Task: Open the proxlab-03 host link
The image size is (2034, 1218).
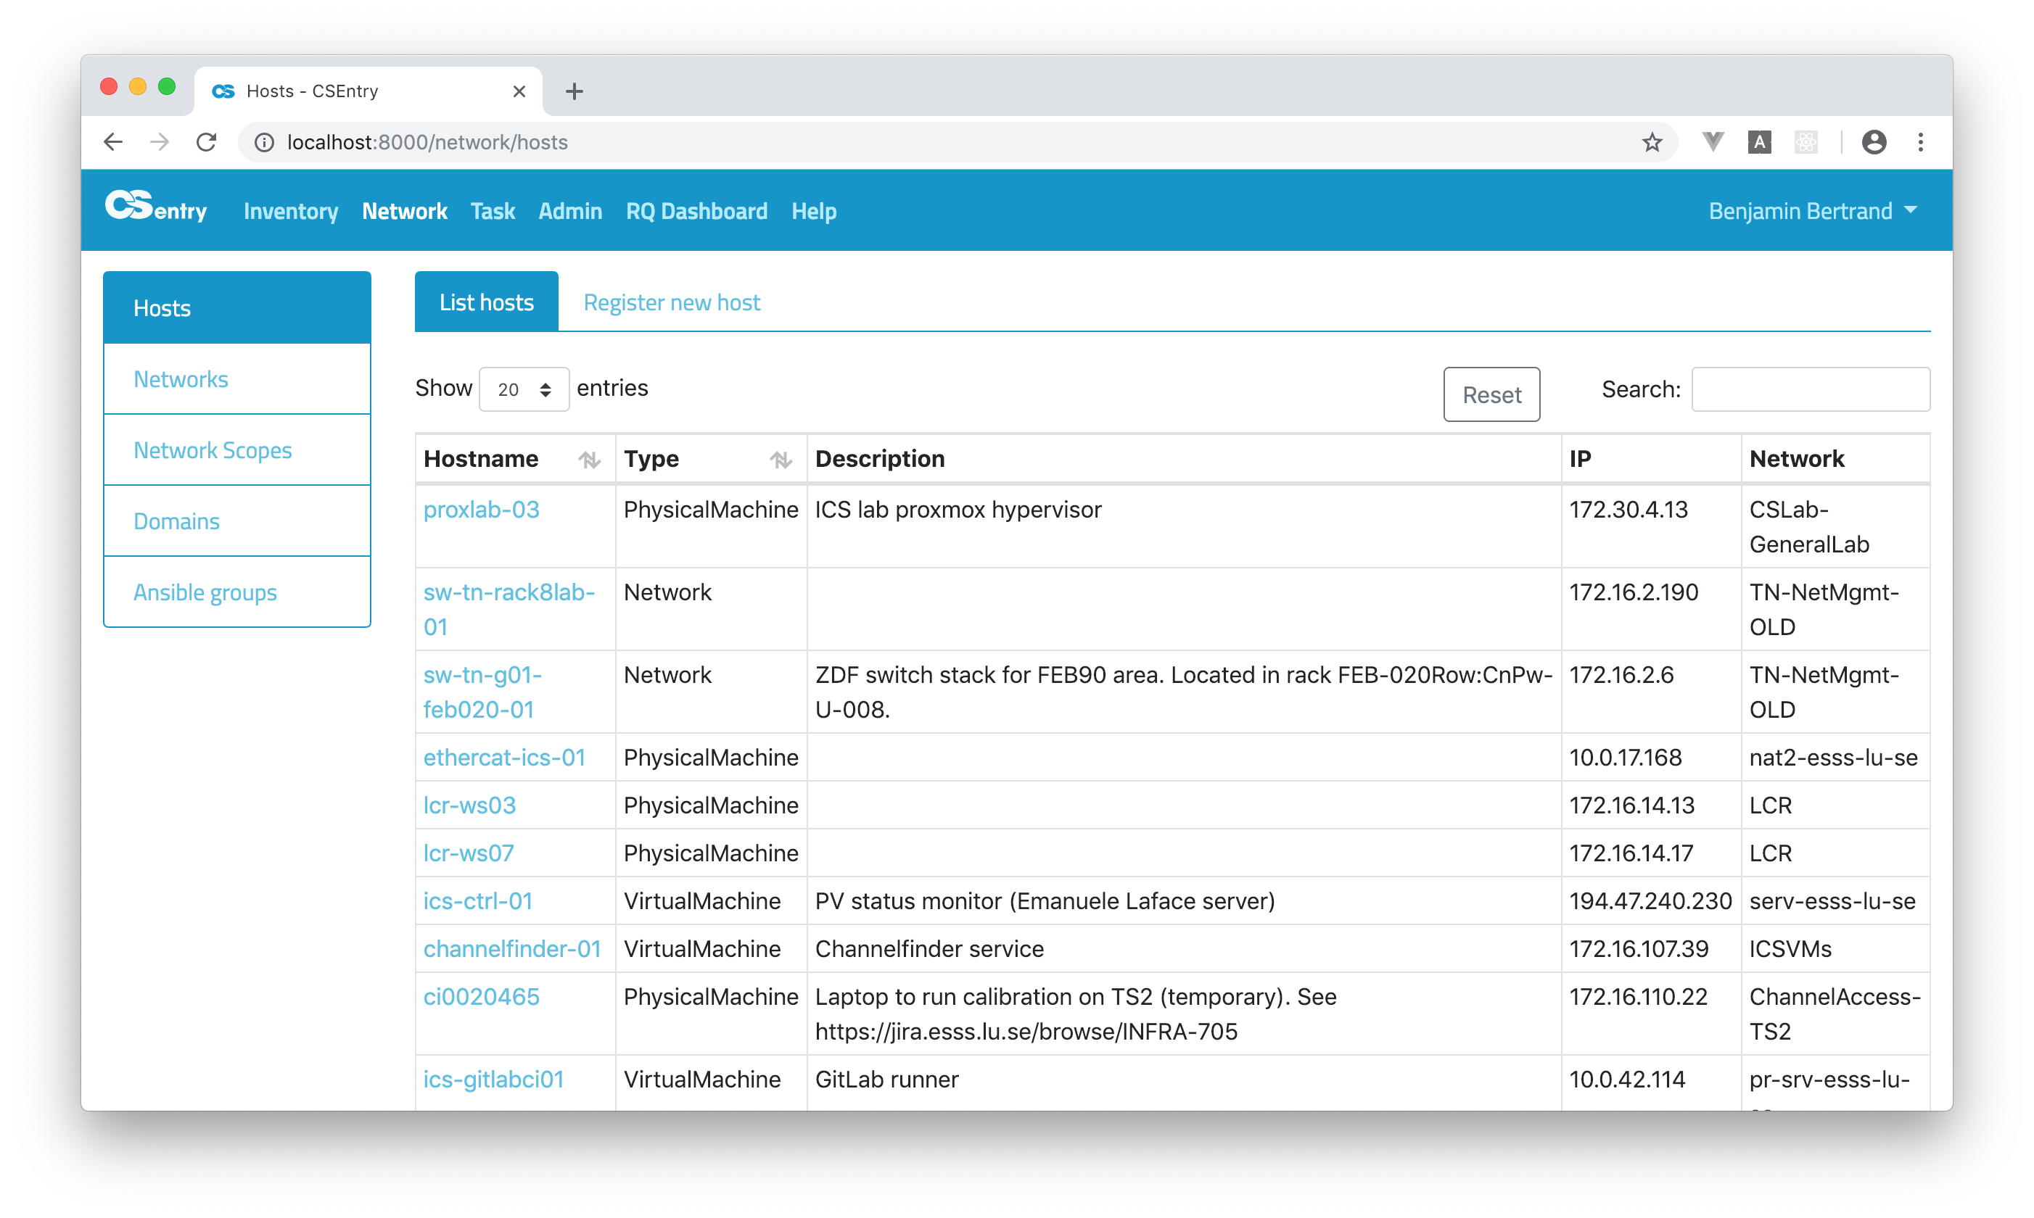Action: coord(481,510)
